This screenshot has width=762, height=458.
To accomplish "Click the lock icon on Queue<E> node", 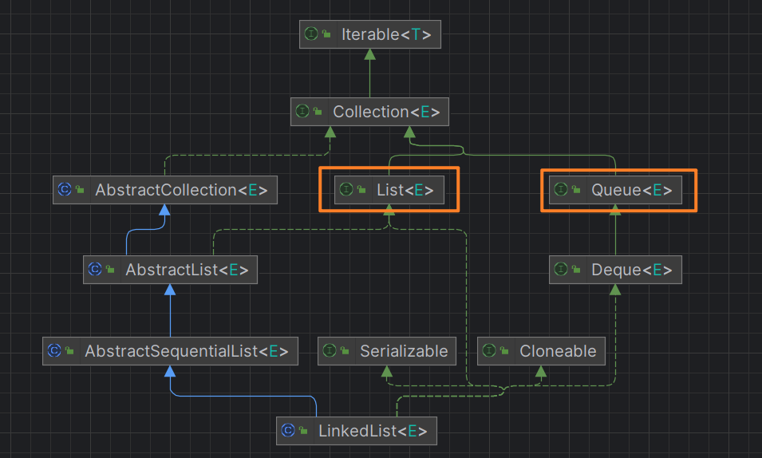I will [576, 189].
